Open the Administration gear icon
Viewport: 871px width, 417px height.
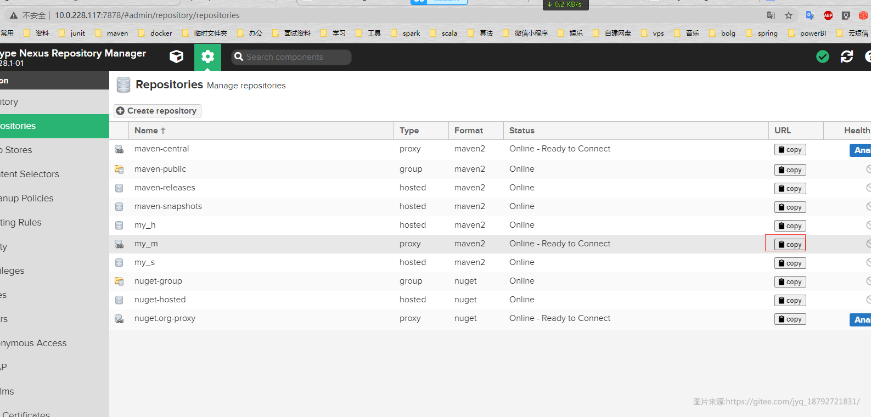207,57
